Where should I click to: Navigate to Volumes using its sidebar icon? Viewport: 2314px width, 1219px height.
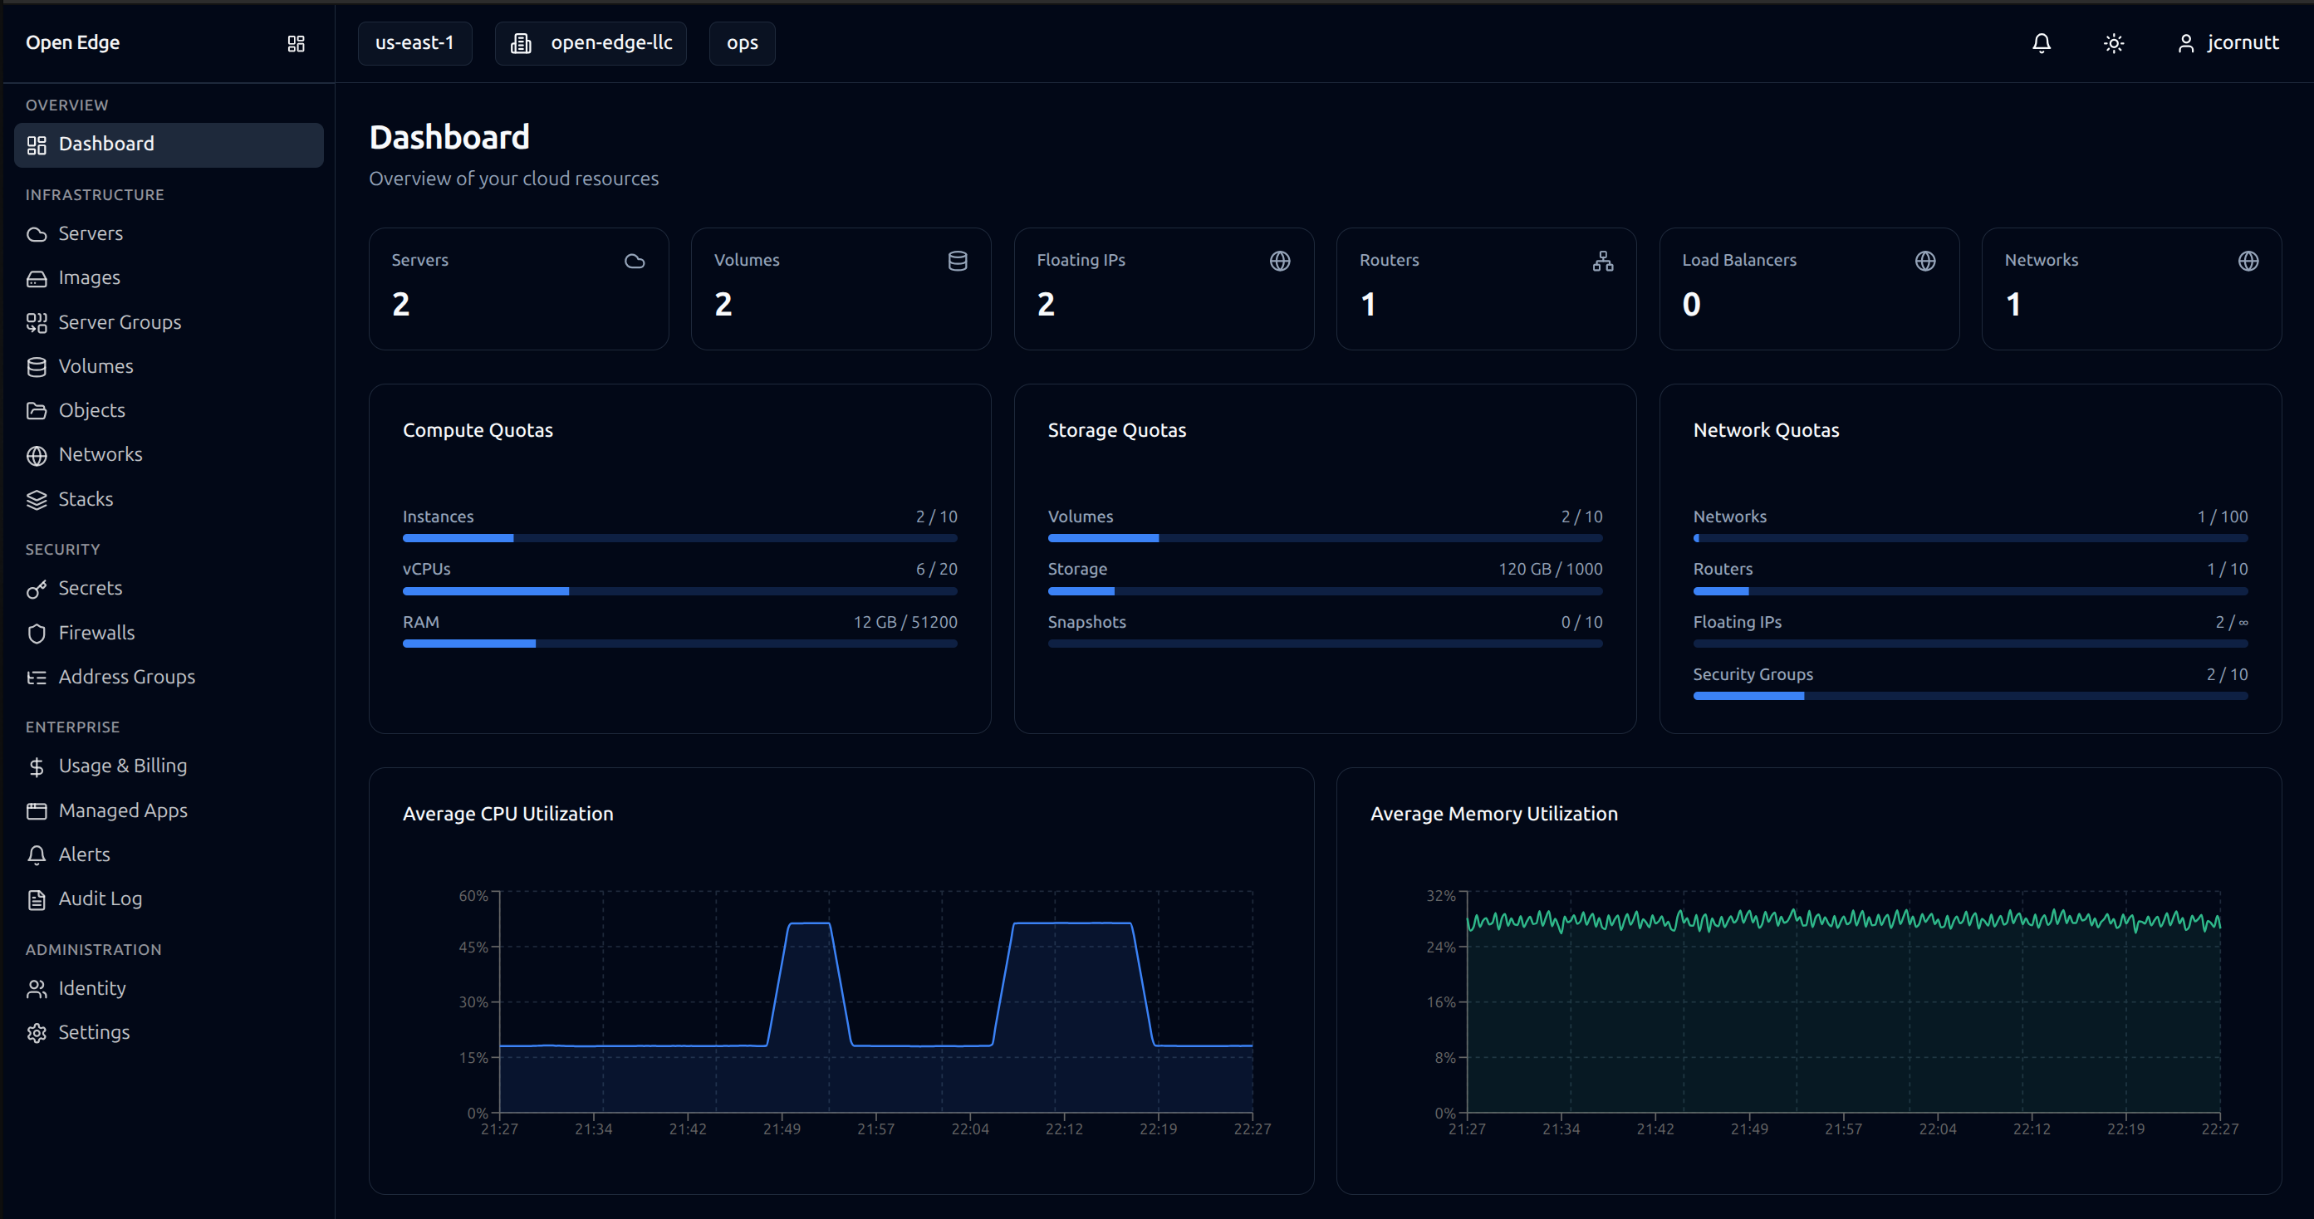pyautogui.click(x=37, y=365)
